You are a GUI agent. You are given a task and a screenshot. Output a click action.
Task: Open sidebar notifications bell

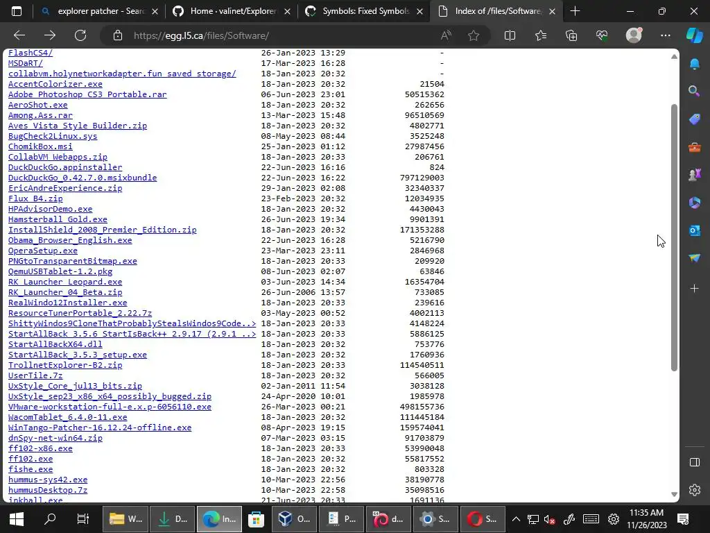[x=695, y=64]
